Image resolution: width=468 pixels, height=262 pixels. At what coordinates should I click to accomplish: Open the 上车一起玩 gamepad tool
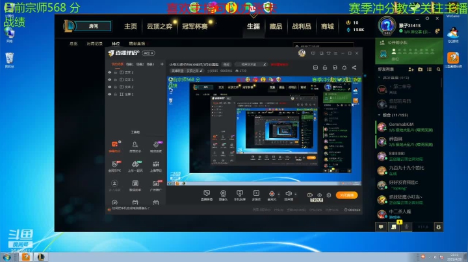coord(135,167)
